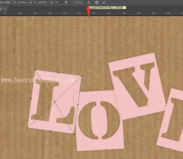This screenshot has height=159, width=183.
Task: Click the bottom-right transform corner handle
Action: point(74,134)
